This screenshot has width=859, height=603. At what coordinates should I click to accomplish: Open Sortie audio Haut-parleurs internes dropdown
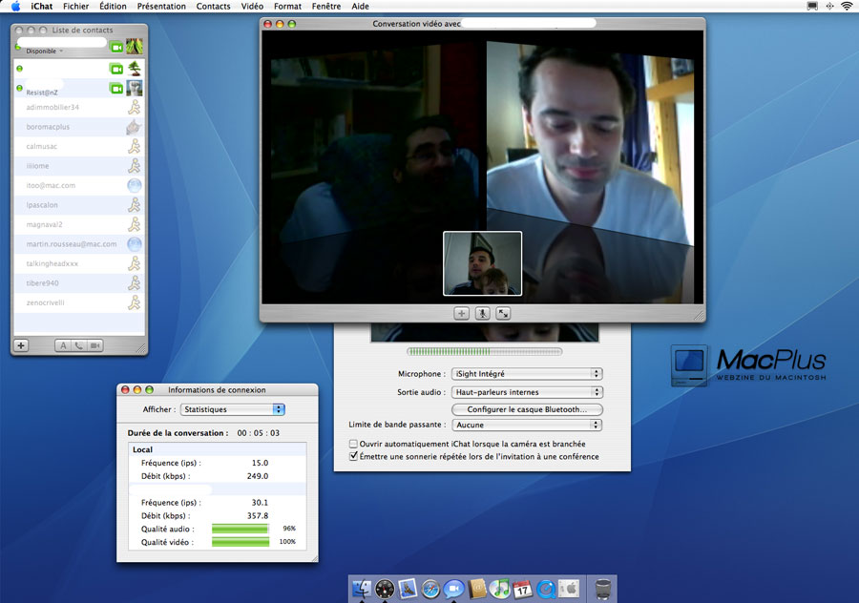527,392
